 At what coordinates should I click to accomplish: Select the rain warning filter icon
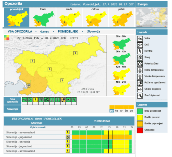pos(30,100)
